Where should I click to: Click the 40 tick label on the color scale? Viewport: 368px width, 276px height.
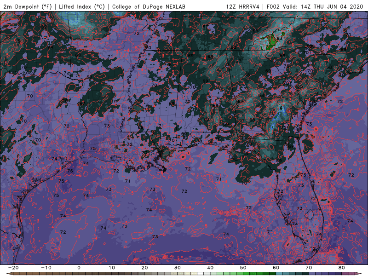pyautogui.click(x=210, y=268)
